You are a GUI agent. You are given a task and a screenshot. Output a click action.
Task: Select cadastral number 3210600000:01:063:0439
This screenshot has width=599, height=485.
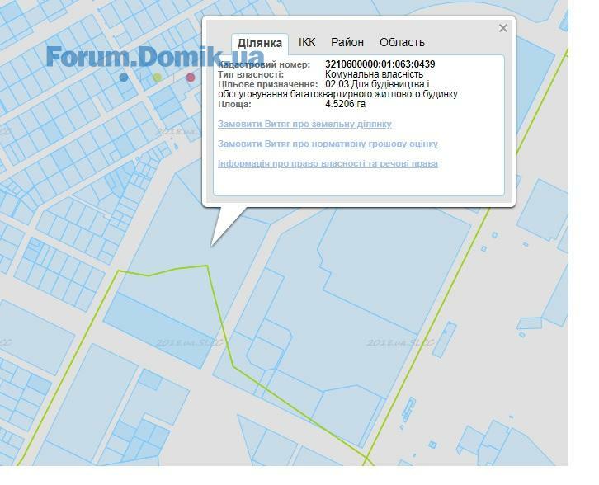(x=380, y=64)
